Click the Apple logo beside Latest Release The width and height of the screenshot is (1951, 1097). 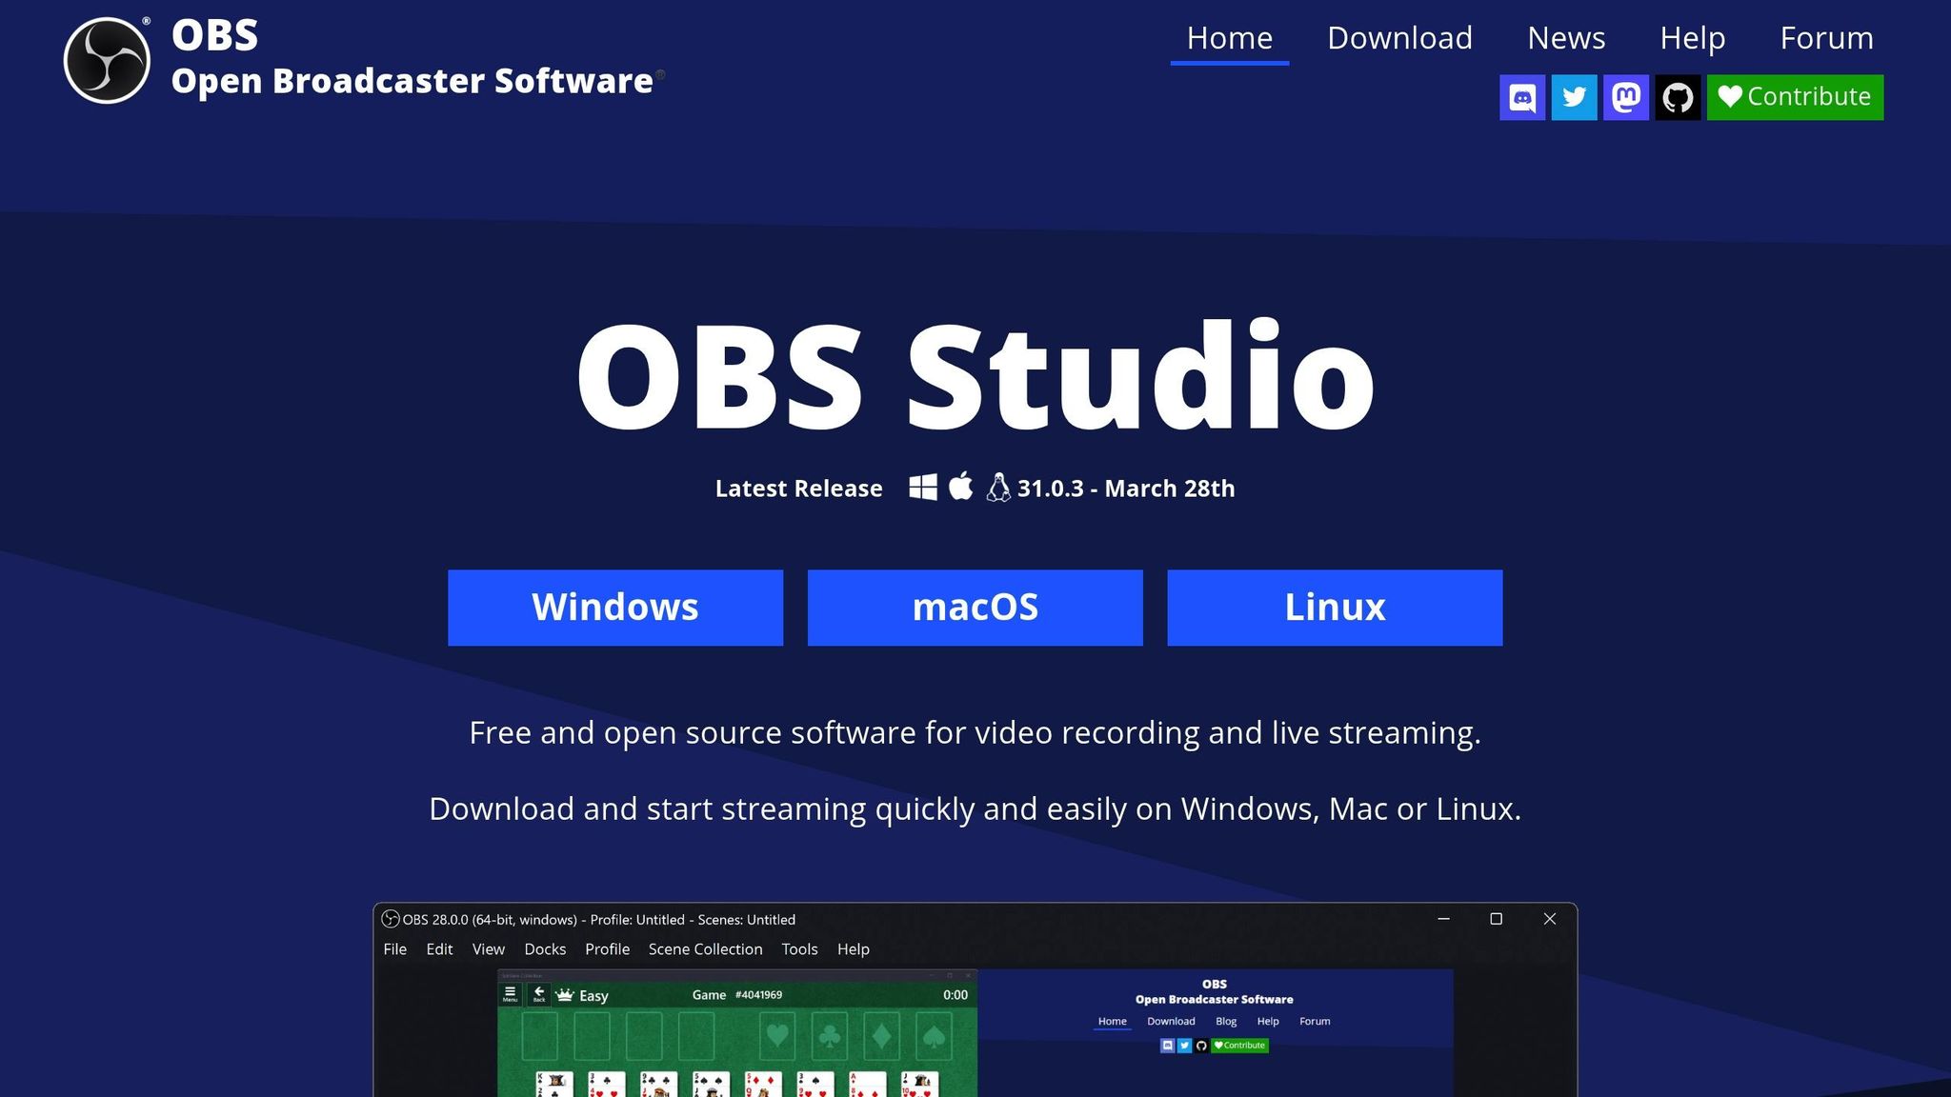[961, 486]
